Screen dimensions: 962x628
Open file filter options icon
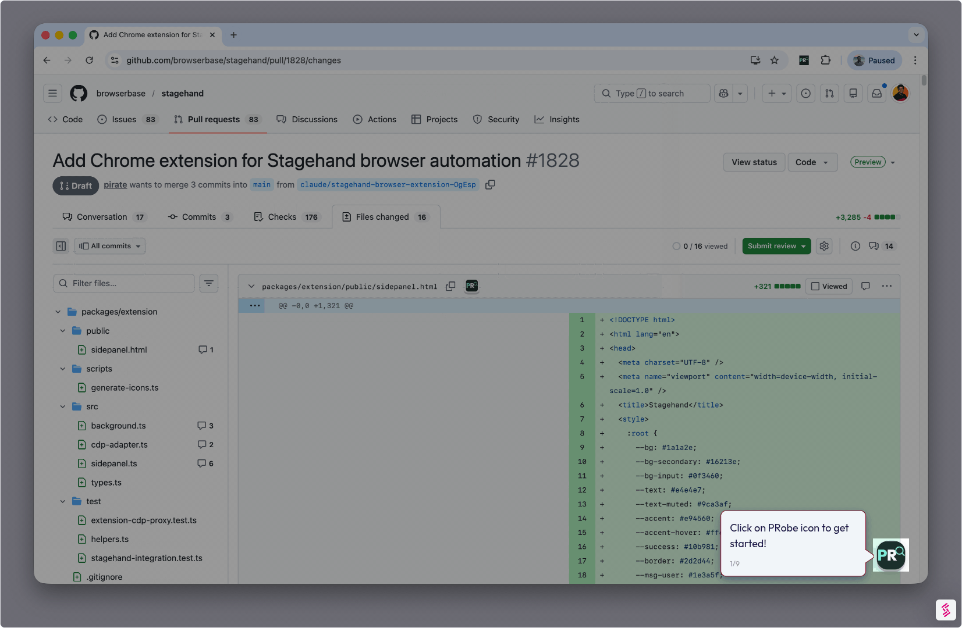click(x=209, y=283)
